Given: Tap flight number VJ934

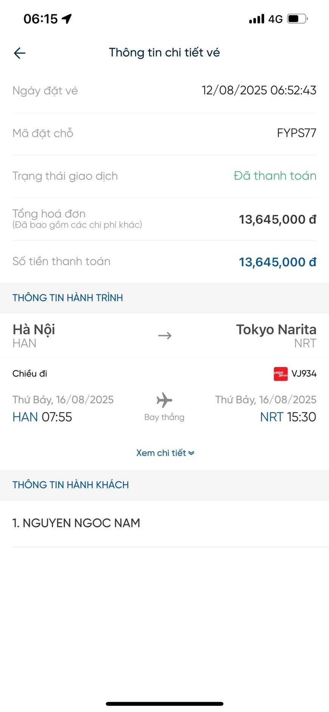Looking at the screenshot, I should [x=304, y=374].
